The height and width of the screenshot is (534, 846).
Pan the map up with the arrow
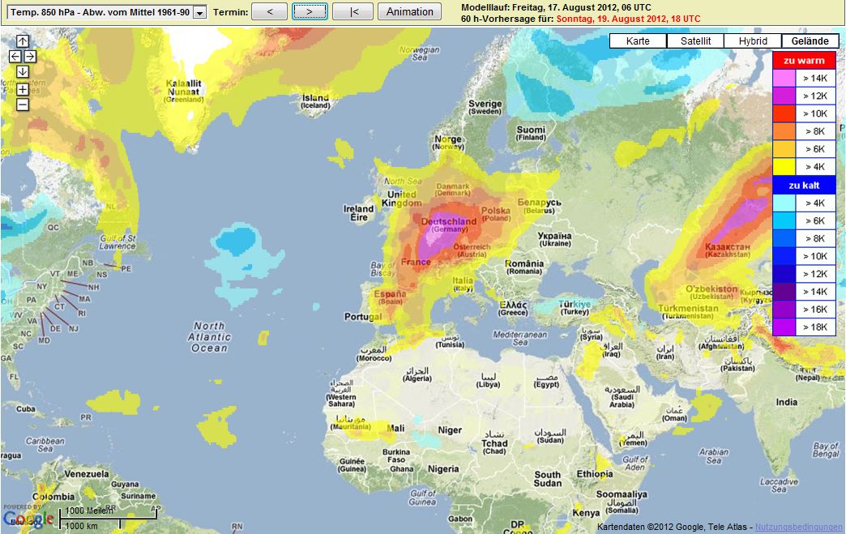pyautogui.click(x=23, y=41)
